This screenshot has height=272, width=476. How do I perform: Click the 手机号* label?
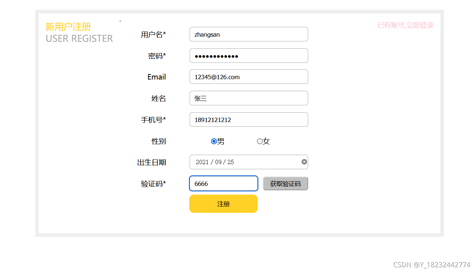coord(153,120)
